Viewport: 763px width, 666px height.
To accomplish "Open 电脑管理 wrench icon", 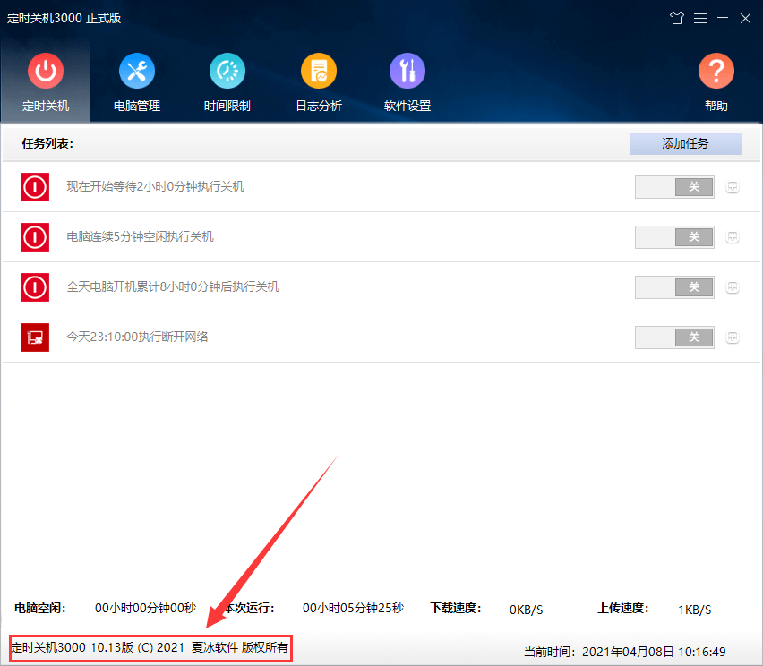I will point(137,71).
